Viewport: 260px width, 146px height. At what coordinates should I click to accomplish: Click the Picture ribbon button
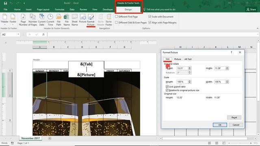82,19
